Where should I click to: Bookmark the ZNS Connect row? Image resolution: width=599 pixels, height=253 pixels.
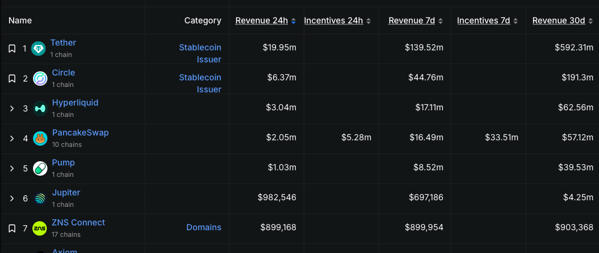(11, 228)
